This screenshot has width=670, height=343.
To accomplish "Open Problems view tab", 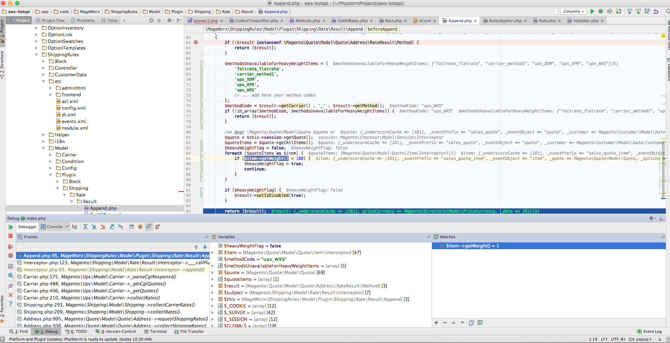I will [x=83, y=20].
